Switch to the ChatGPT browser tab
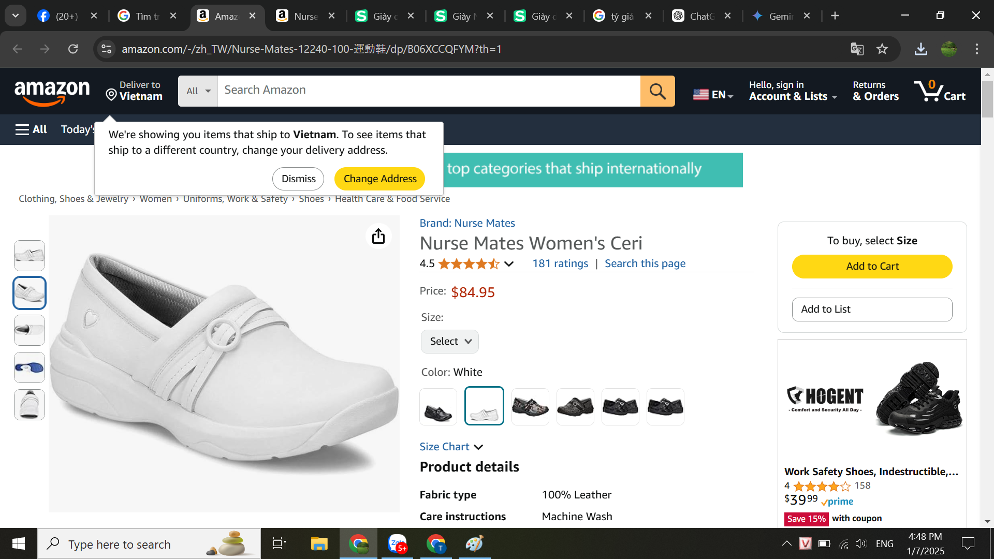Screen dimensions: 994x559 (701, 16)
